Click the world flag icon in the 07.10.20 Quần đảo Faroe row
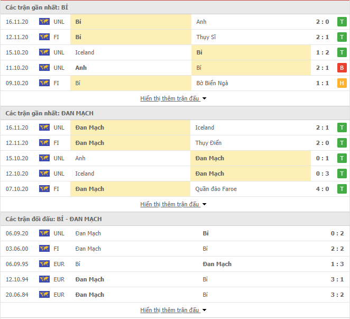The image size is (350, 319). pos(44,189)
